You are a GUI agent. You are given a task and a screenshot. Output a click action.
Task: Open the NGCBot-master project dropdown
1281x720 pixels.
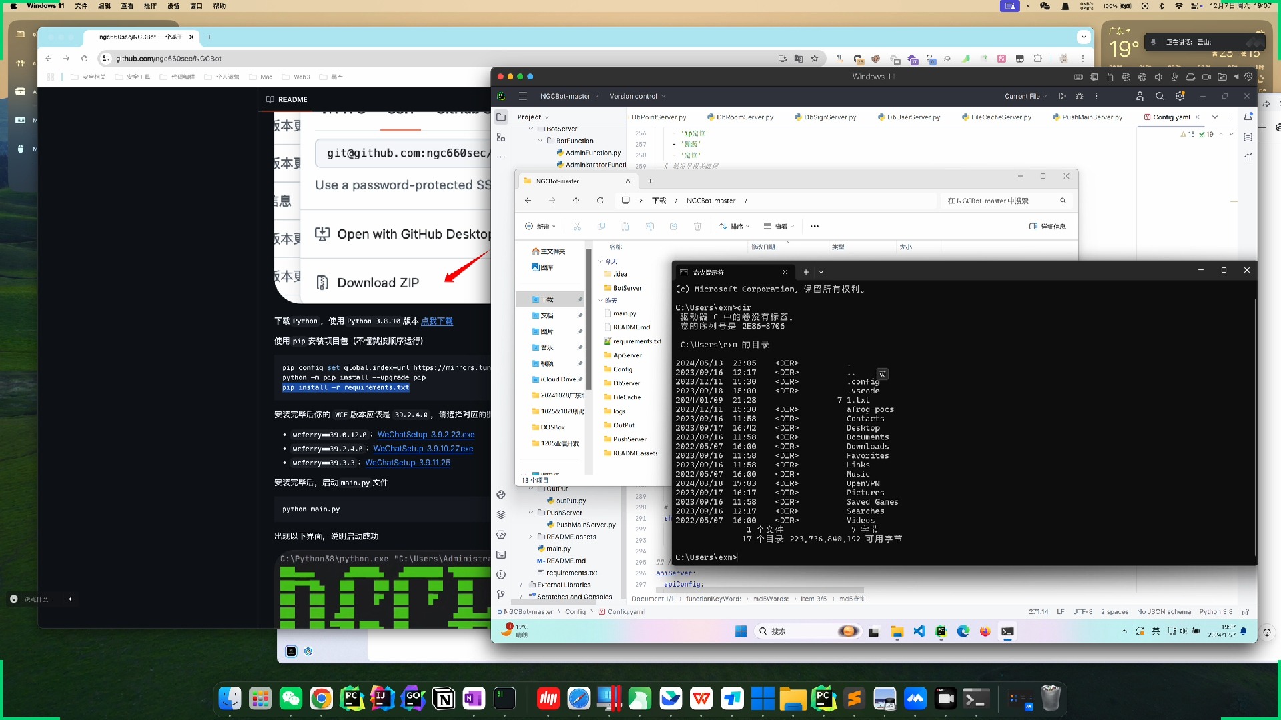(x=569, y=96)
